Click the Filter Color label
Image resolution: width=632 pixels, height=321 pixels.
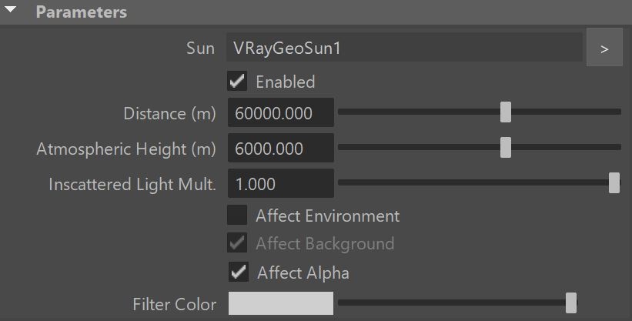tap(175, 304)
